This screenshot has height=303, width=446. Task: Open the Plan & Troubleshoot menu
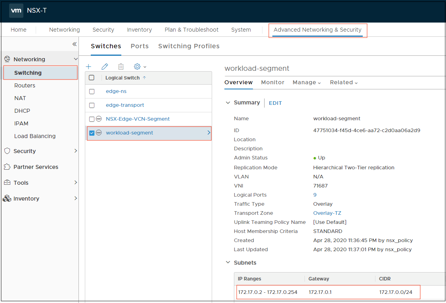click(x=191, y=29)
